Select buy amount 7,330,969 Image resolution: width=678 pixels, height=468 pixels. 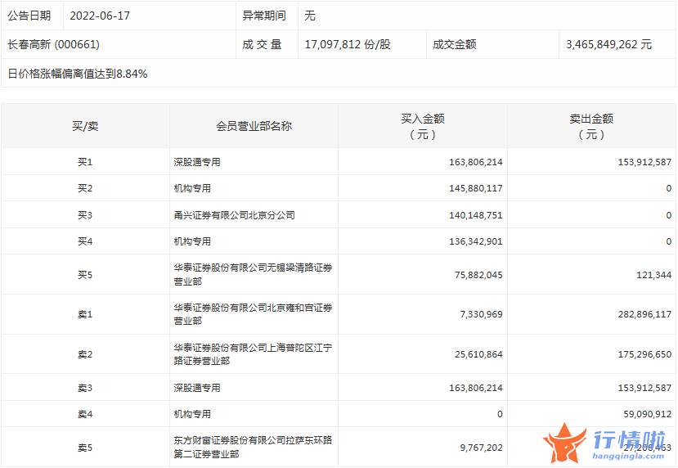[481, 314]
